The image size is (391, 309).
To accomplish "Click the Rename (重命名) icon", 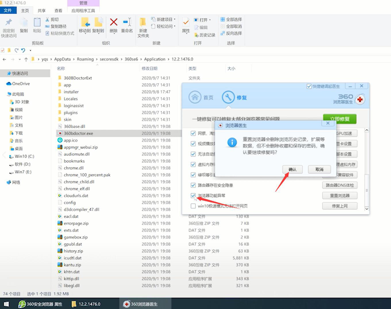I will click(x=127, y=22).
